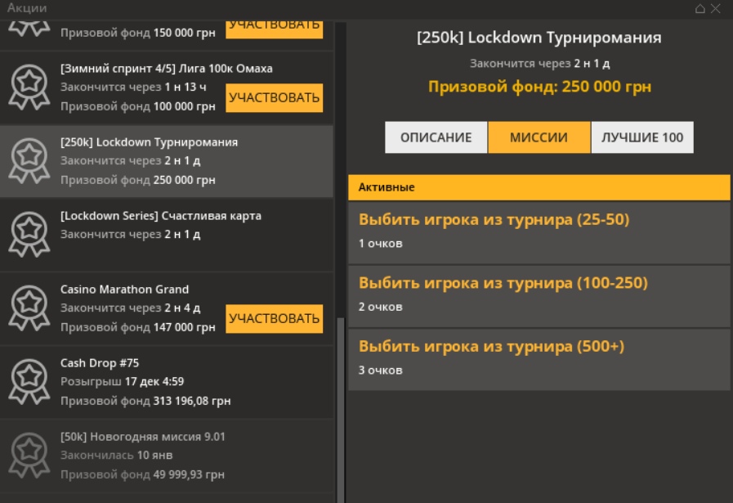Collapse the Активные missions header

pos(539,187)
